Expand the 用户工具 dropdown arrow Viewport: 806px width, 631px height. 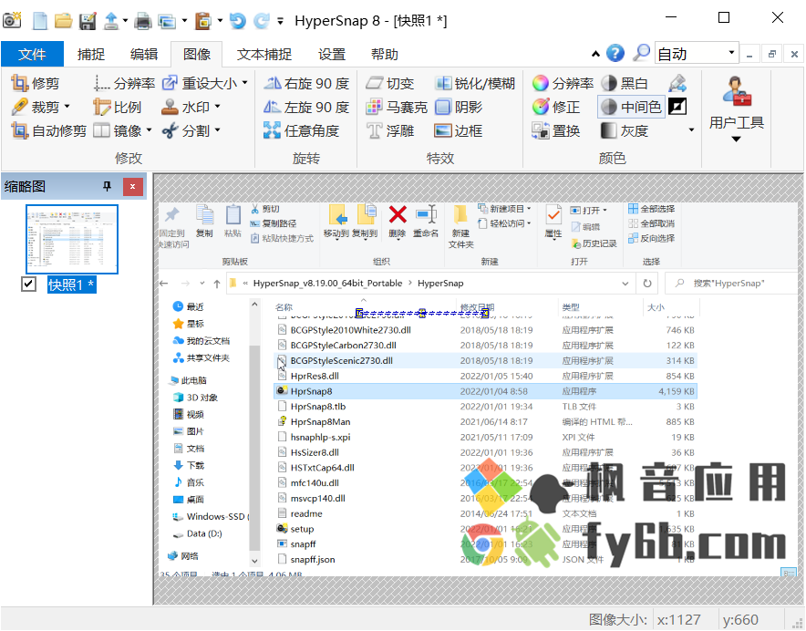(736, 140)
